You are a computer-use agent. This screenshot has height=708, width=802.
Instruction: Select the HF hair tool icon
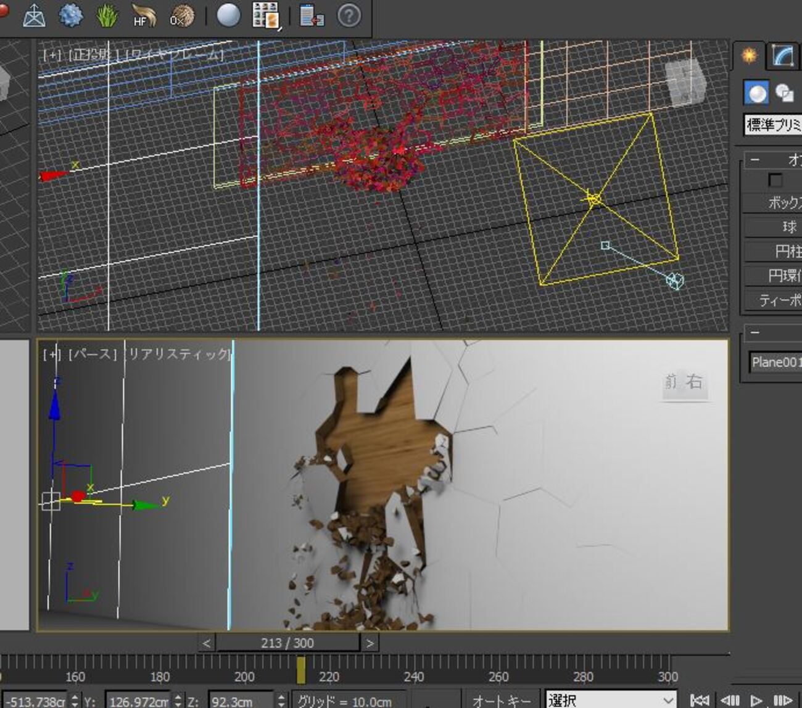(x=143, y=16)
